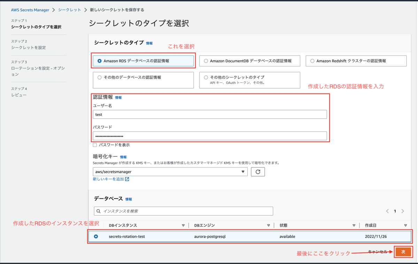Click the パスワード input field
Screen dimensions: 418x264
(x=210, y=136)
